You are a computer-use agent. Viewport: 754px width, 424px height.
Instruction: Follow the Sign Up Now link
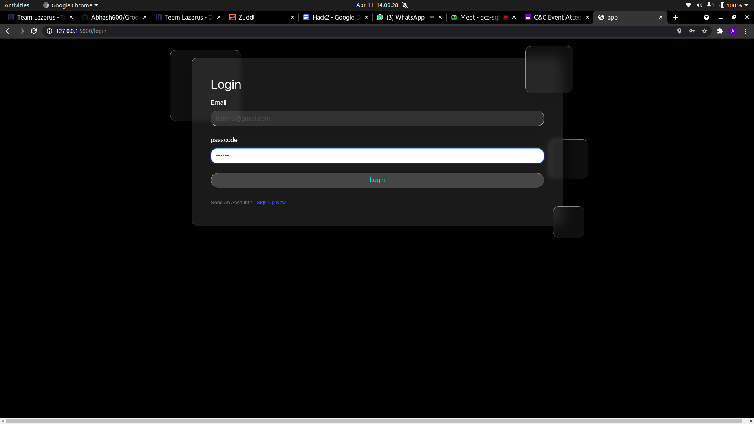click(271, 203)
